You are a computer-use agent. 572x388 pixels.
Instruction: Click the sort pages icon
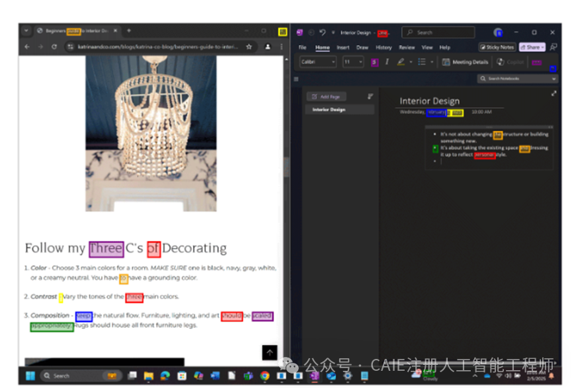coord(370,97)
